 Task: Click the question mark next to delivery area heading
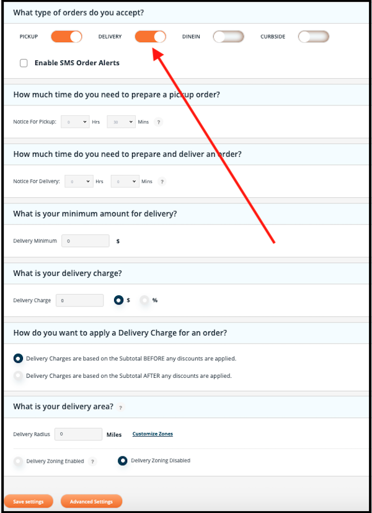pyautogui.click(x=120, y=407)
